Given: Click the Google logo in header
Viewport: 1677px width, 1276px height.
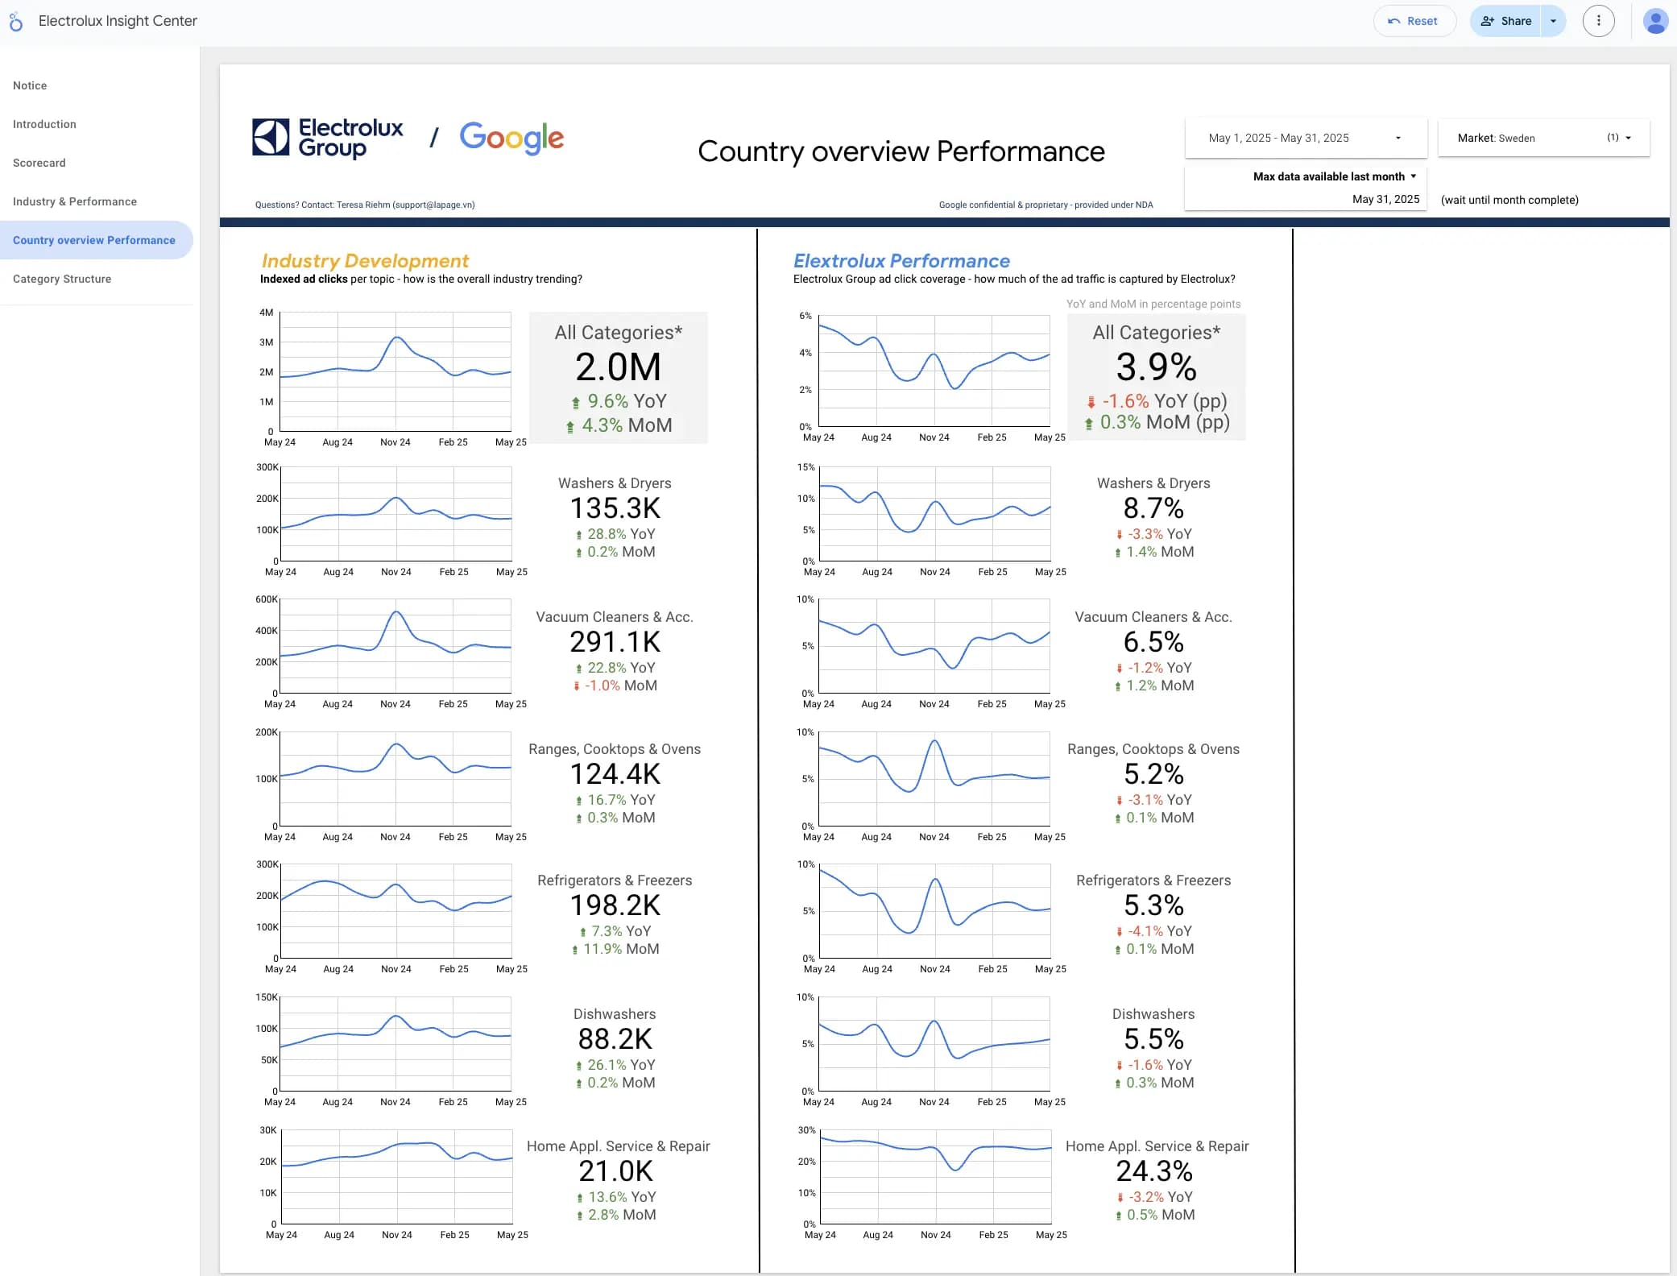Looking at the screenshot, I should [511, 139].
